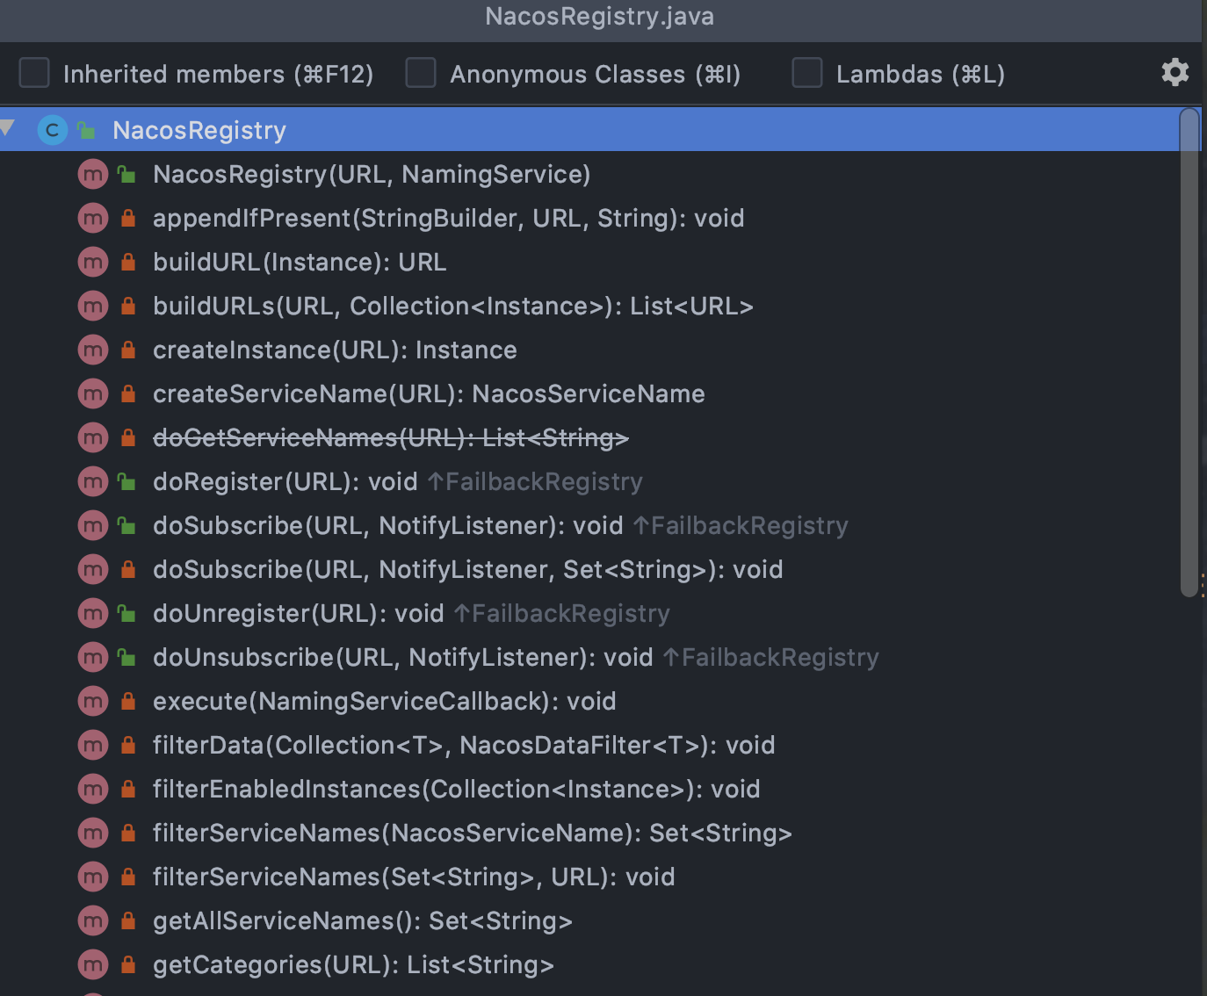Click the public icon beside the NacosRegistry constructor
Screen dimensions: 1207x996
coord(127,174)
